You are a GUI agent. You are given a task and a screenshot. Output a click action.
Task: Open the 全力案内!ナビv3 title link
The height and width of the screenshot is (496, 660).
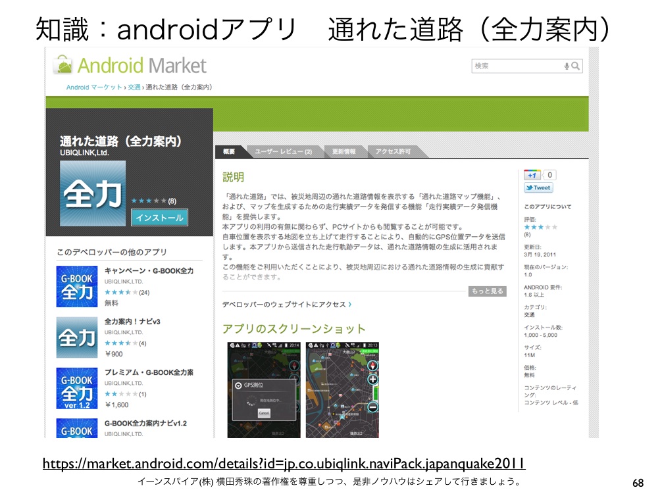(132, 322)
